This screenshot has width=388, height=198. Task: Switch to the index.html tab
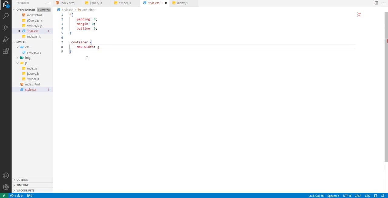[67, 3]
